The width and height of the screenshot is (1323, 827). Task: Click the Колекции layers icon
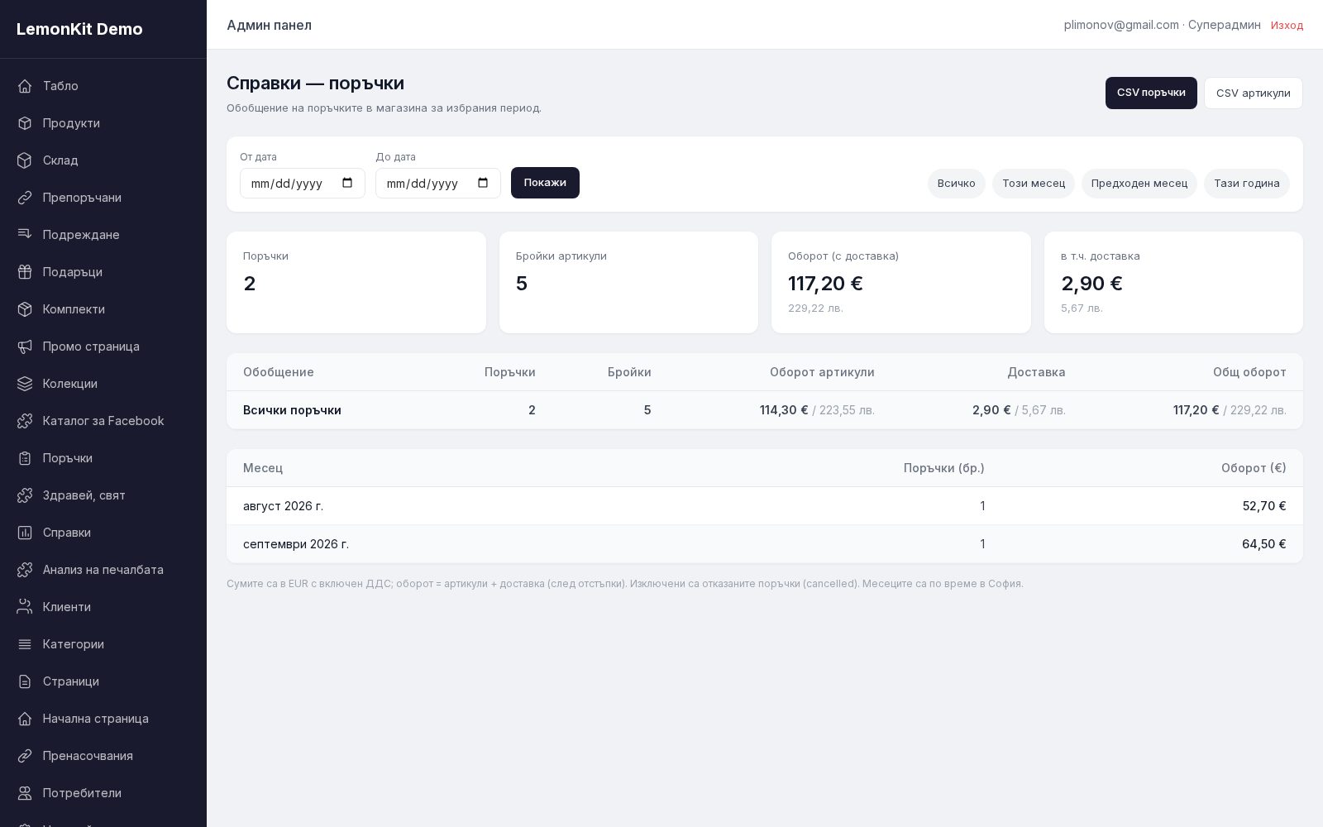click(25, 384)
